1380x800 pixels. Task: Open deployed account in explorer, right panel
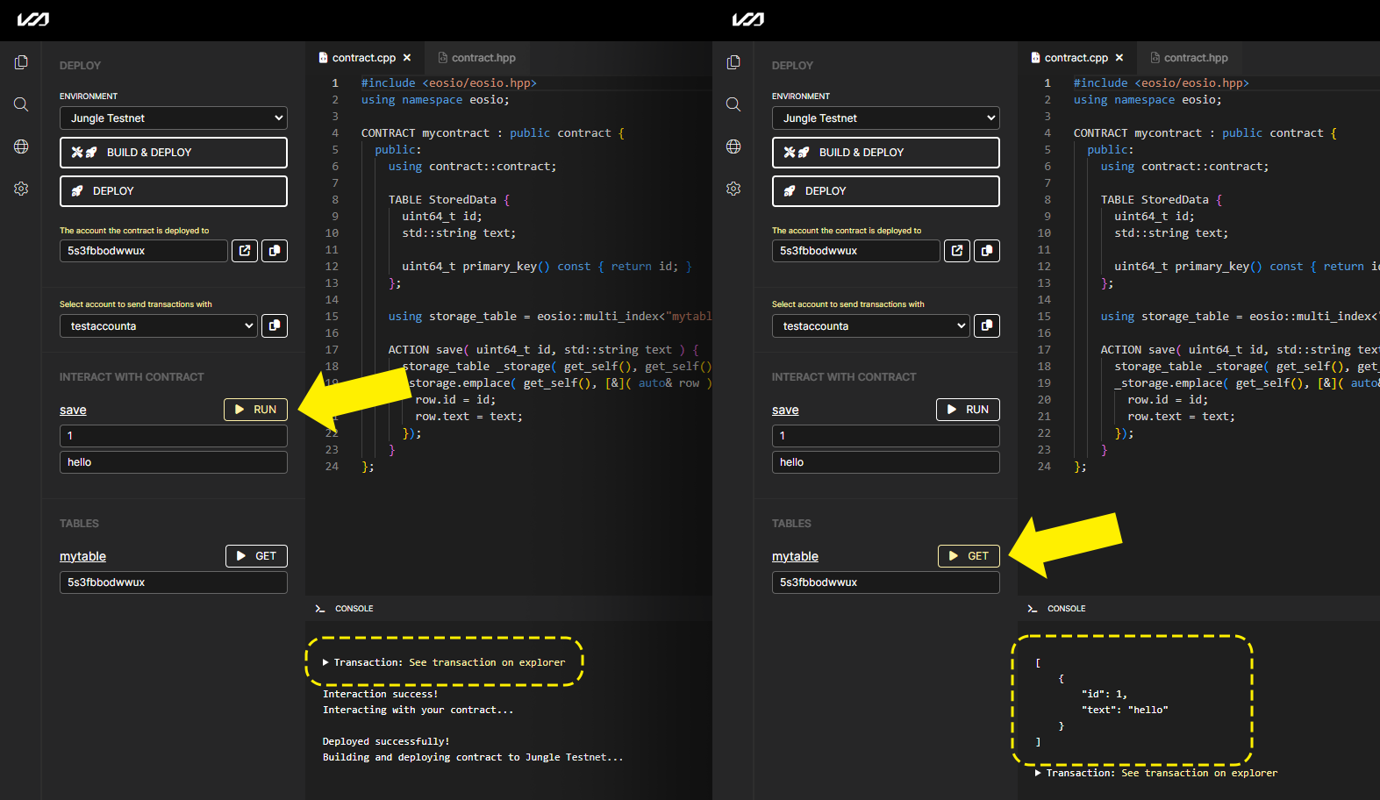coord(957,251)
